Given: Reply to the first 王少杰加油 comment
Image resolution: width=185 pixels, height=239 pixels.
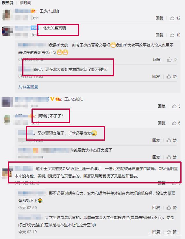Looking at the screenshot, I should [160, 18].
